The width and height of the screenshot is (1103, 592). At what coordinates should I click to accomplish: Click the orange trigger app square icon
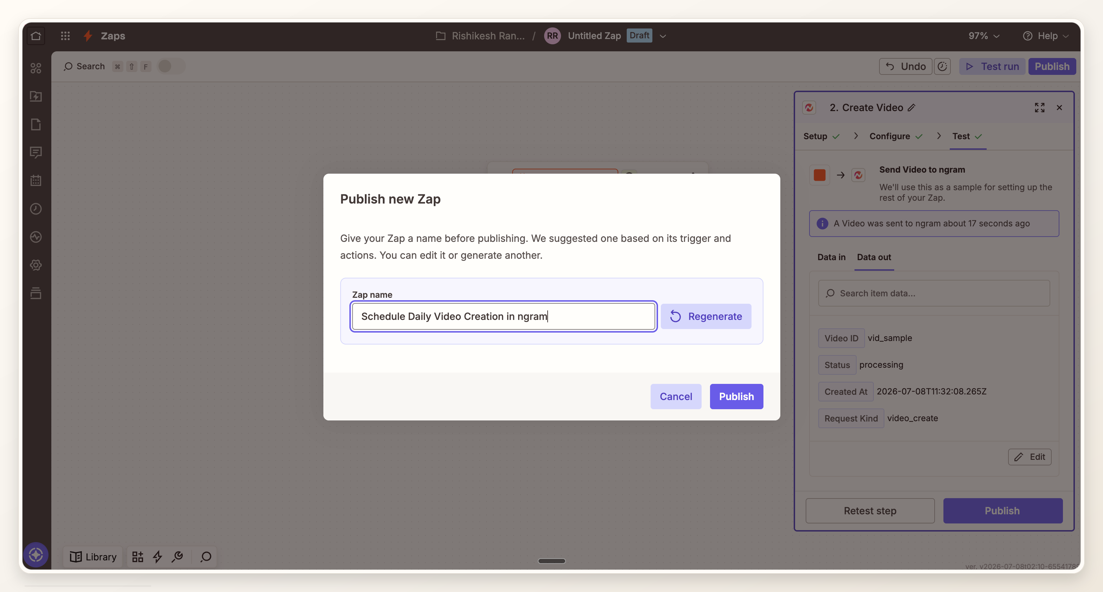click(x=819, y=175)
